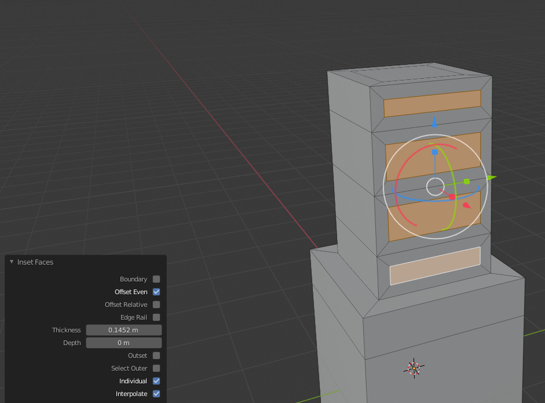Collapse the Inset Faces operator panel
Screen dimensions: 545x403
(11, 262)
